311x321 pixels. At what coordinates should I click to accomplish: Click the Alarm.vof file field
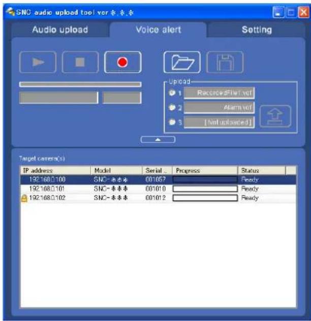click(x=219, y=108)
